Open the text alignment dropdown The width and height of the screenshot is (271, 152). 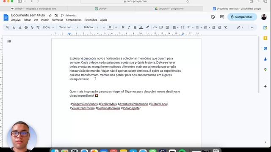click(x=176, y=27)
